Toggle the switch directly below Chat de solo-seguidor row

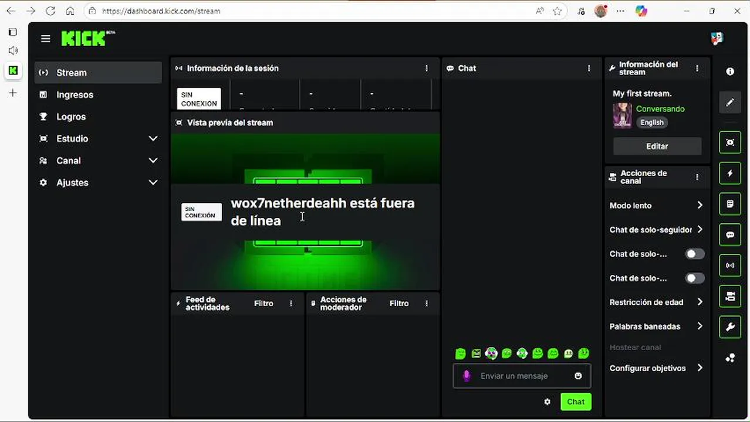pos(695,254)
